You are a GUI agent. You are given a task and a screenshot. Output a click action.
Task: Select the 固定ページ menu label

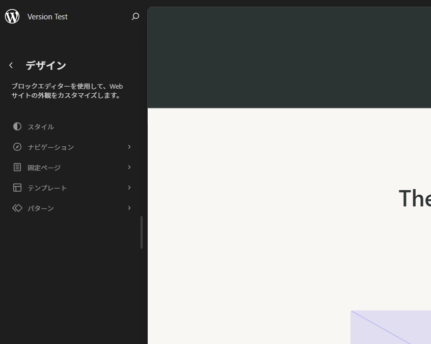[x=44, y=168]
